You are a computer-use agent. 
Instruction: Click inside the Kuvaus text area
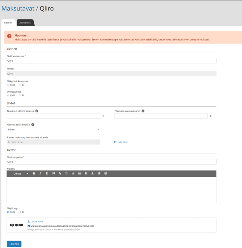(x=112, y=190)
